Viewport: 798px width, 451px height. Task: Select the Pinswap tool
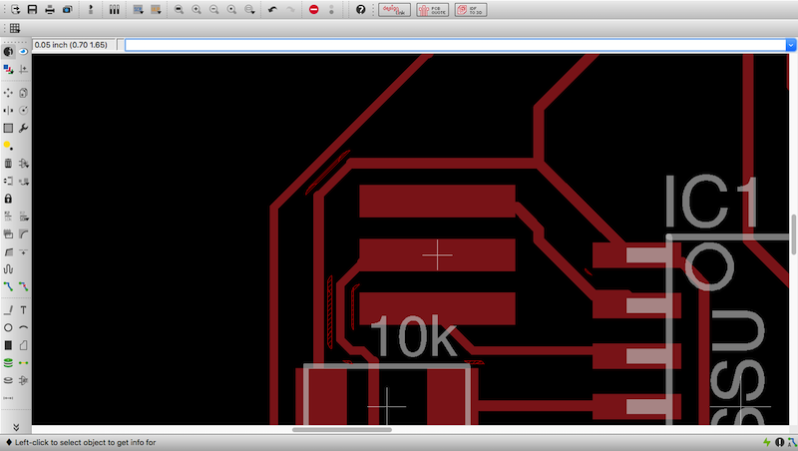tap(8, 181)
